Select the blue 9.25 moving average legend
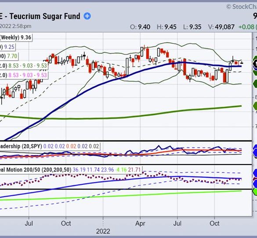This screenshot has width=257, height=238. pyautogui.click(x=9, y=47)
